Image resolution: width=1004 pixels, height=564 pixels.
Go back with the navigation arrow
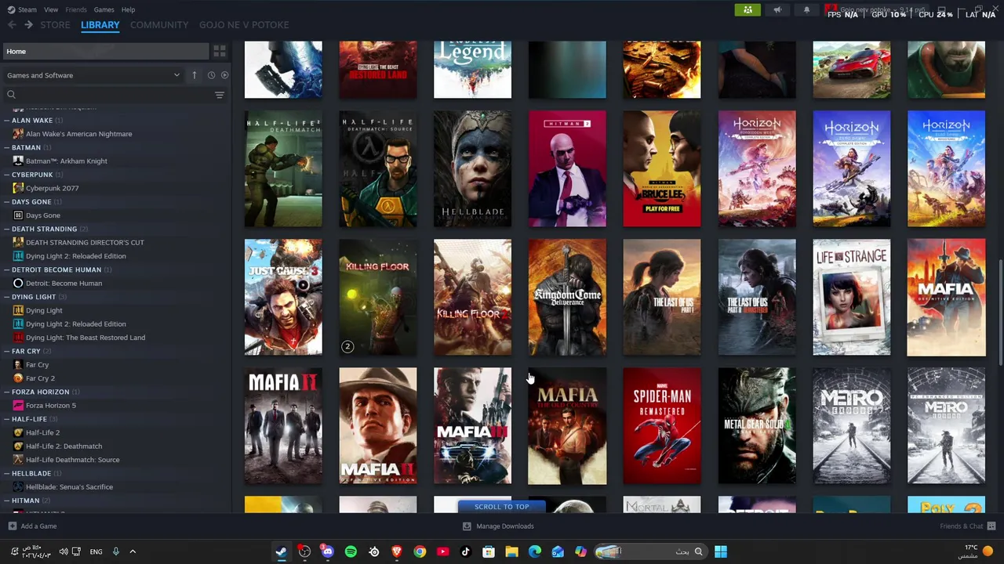click(x=12, y=25)
